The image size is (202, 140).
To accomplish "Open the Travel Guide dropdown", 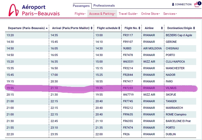I will click(x=128, y=14).
